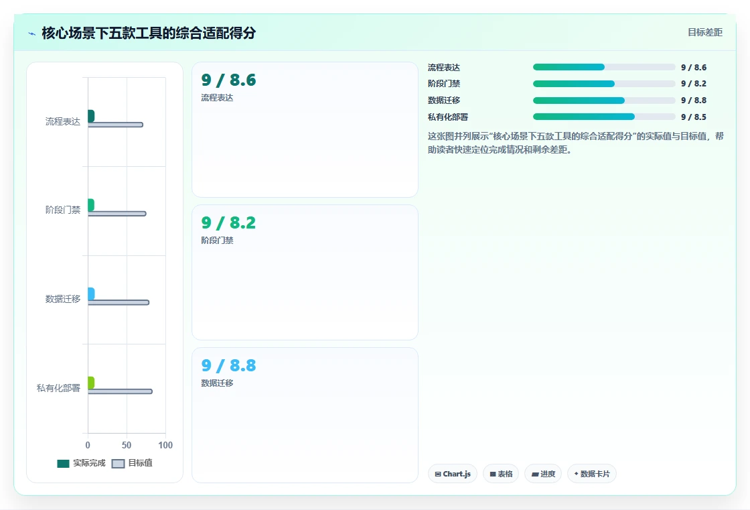Click the green 阶段门禁 actual bar
This screenshot has width=750, height=510.
coord(91,205)
